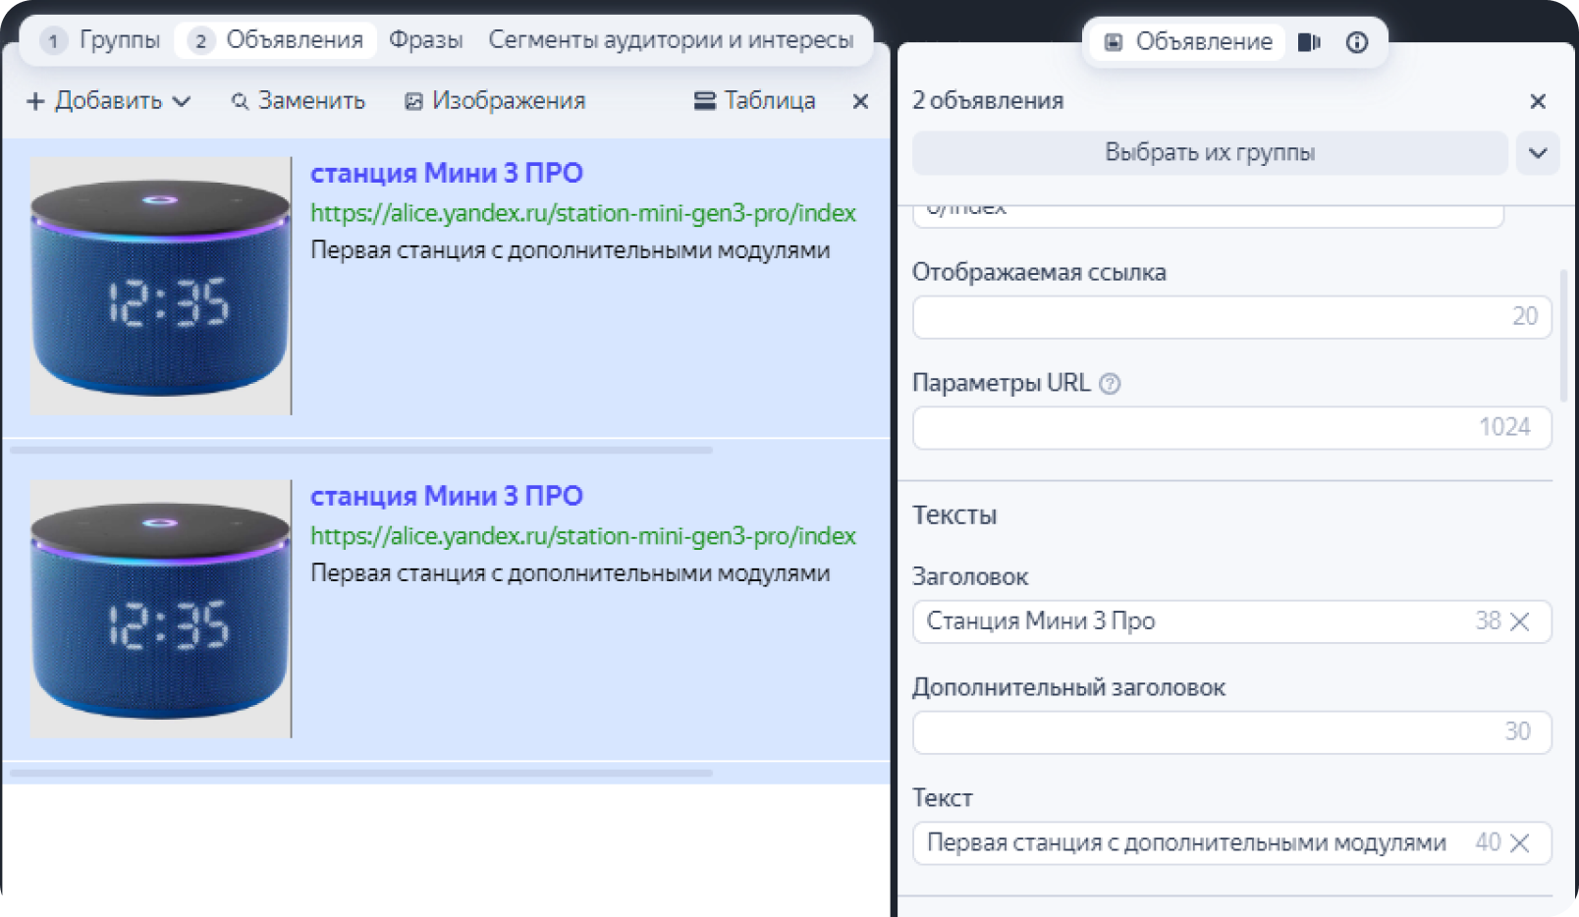The image size is (1579, 917).
Task: Switch to the Группы tab
Action: click(100, 40)
